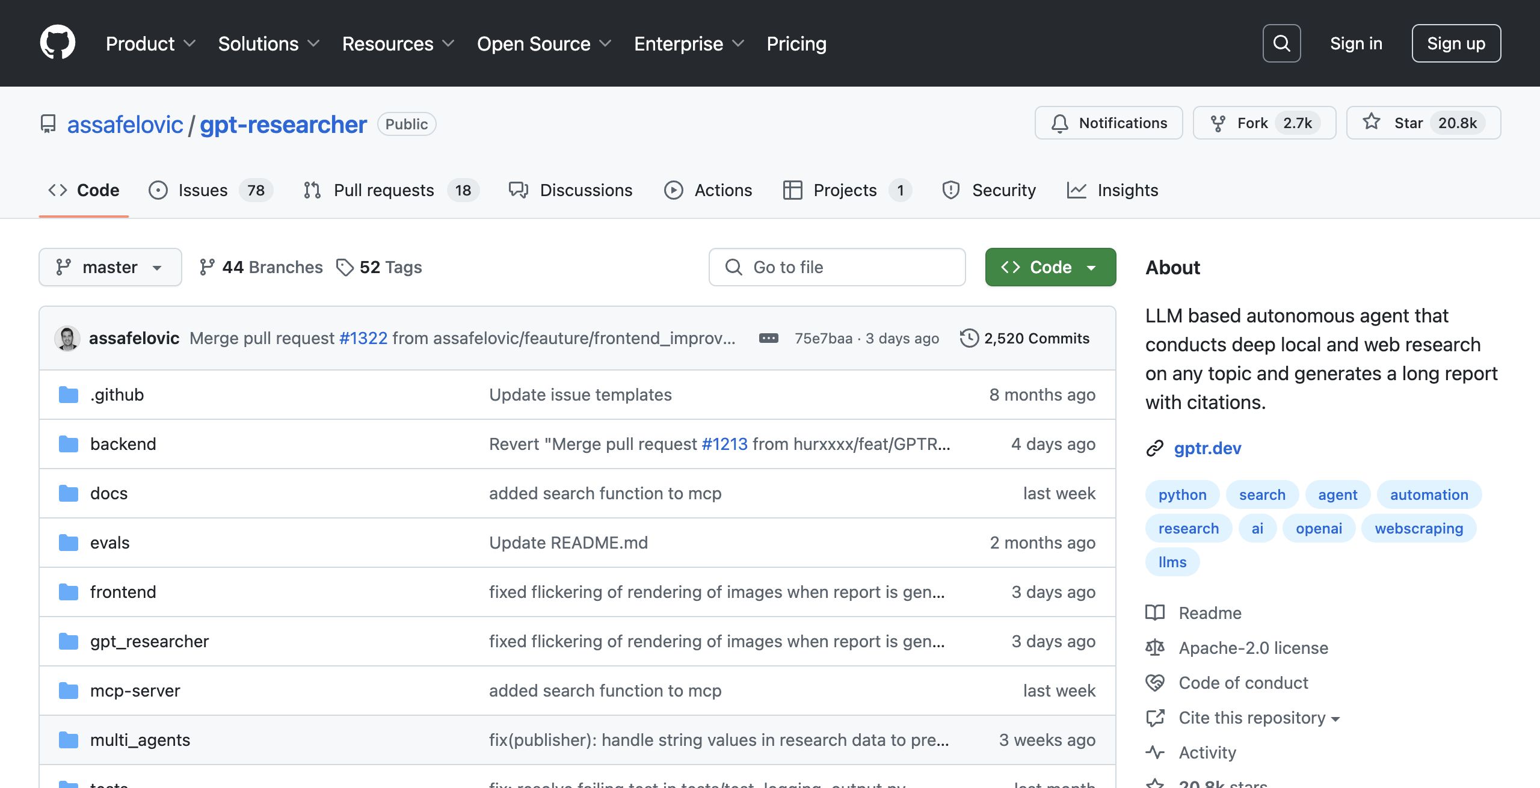View the 44 Branches list
Screen dimensions: 1540x788
point(261,267)
